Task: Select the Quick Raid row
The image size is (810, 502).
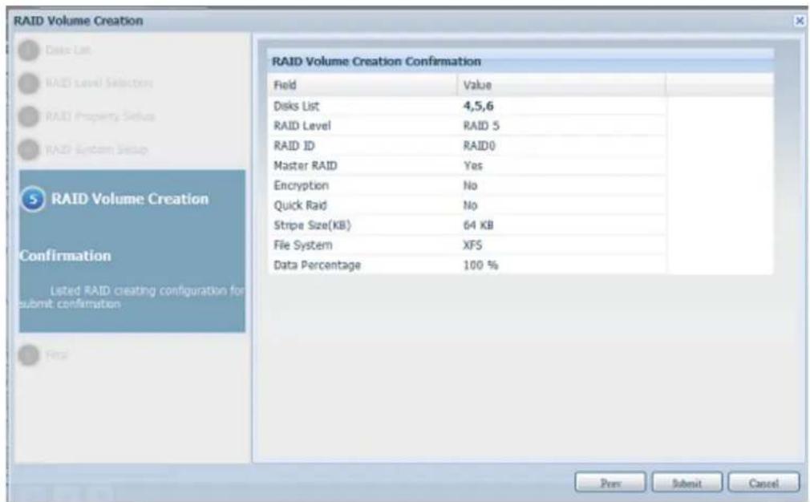Action: tap(466, 205)
